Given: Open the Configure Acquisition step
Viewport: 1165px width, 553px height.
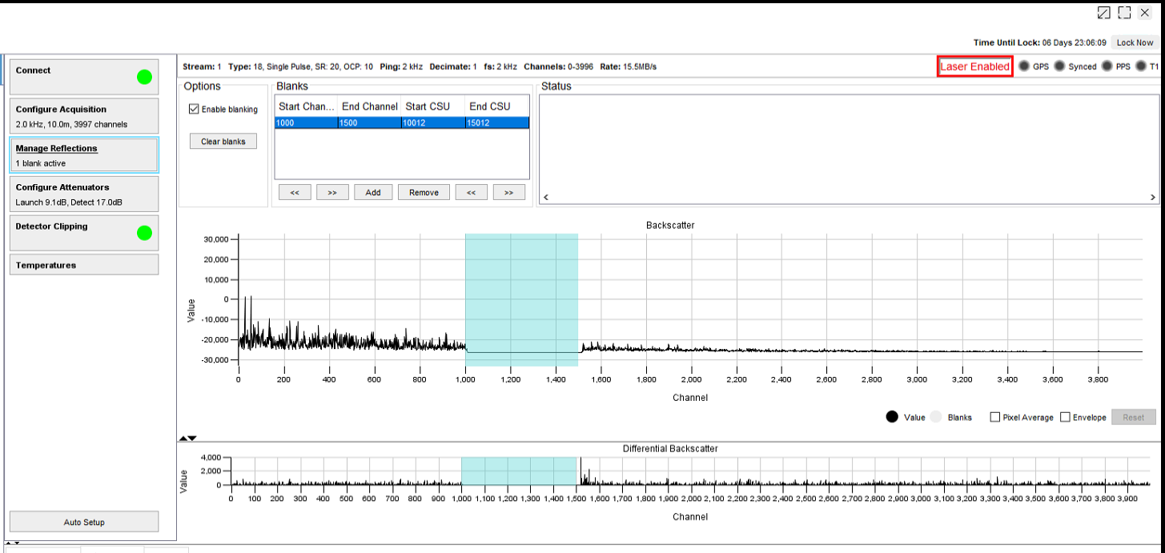Looking at the screenshot, I should (84, 116).
